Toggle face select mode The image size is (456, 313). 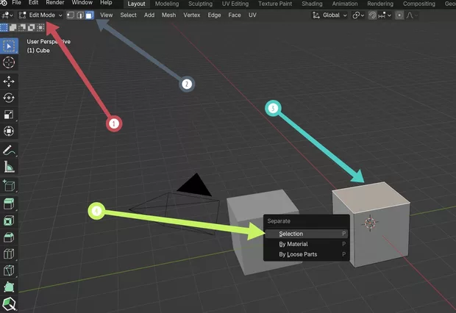(x=89, y=15)
